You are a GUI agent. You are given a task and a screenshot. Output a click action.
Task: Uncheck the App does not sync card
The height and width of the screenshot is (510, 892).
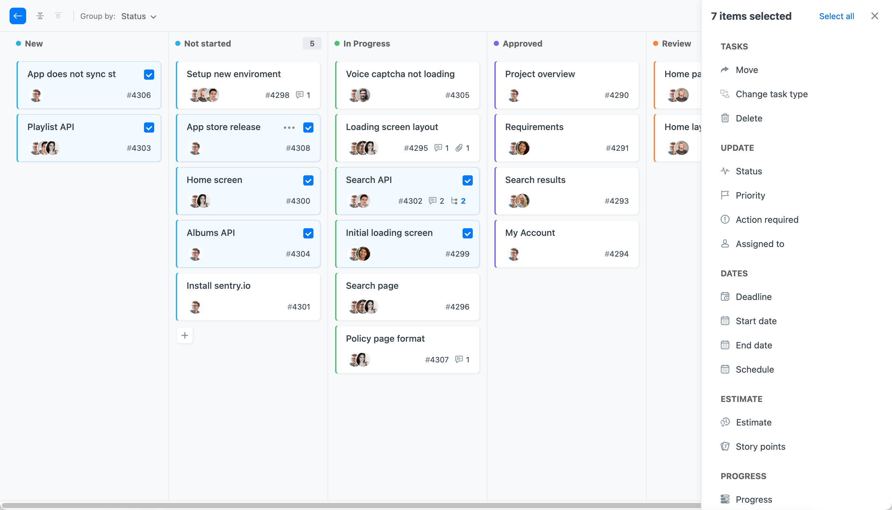pyautogui.click(x=149, y=75)
